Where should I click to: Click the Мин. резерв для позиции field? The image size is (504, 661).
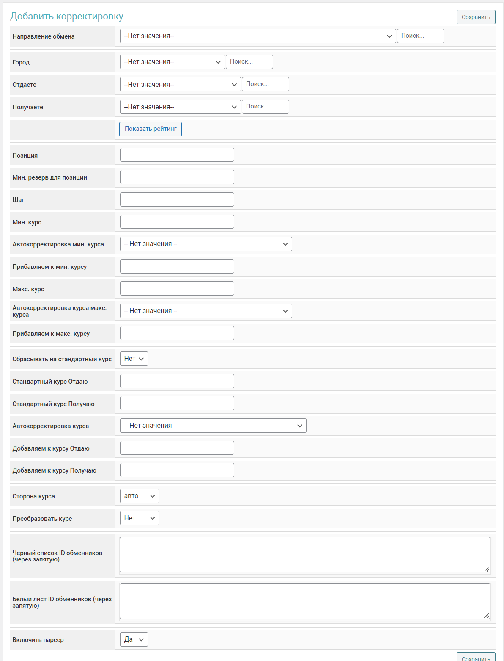[x=177, y=177]
